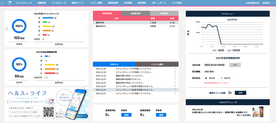Click temperature value 37.50
This screenshot has height=123, width=276.
[172, 26]
